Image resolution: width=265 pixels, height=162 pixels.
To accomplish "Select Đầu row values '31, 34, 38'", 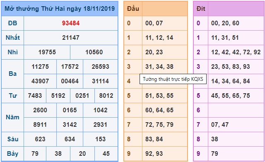I will point(159,67).
